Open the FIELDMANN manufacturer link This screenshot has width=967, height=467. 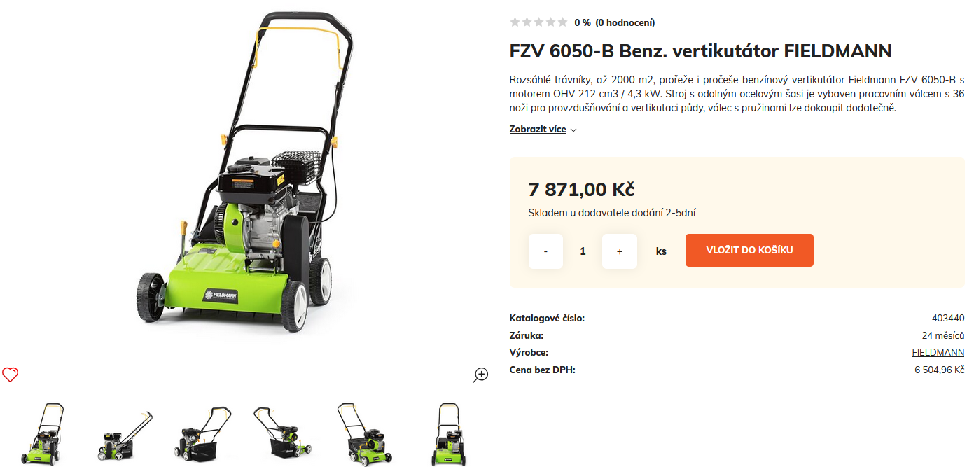coord(938,352)
